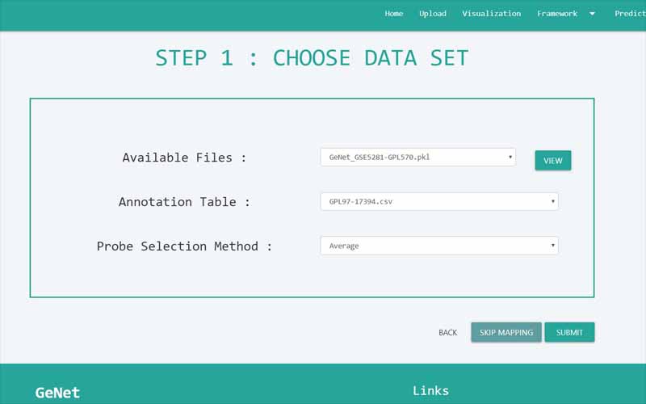Click the BACK link
This screenshot has height=404, width=646.
[x=447, y=332]
